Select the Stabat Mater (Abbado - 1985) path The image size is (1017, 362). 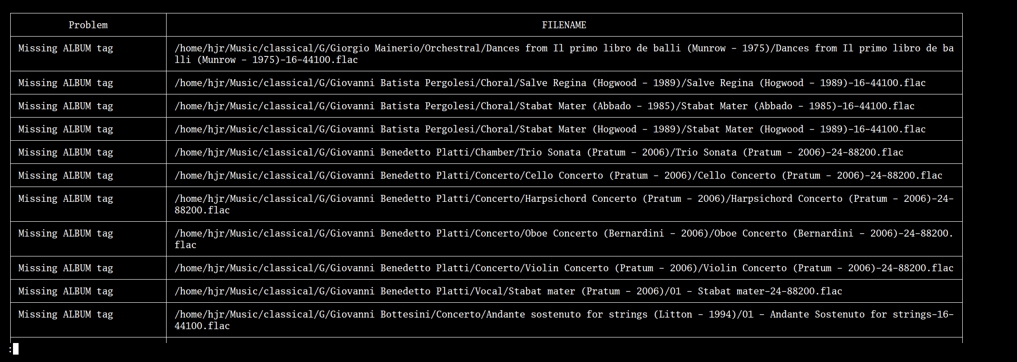tap(544, 106)
